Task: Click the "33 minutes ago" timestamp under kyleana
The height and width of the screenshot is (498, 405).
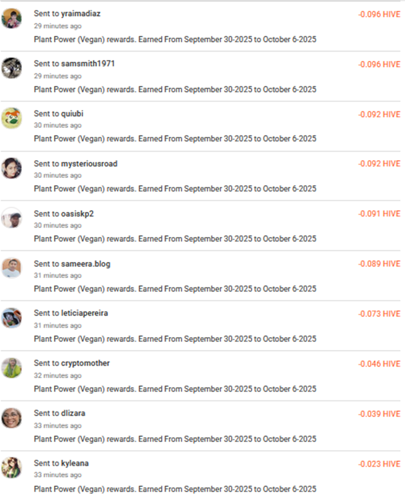Action: [x=58, y=475]
